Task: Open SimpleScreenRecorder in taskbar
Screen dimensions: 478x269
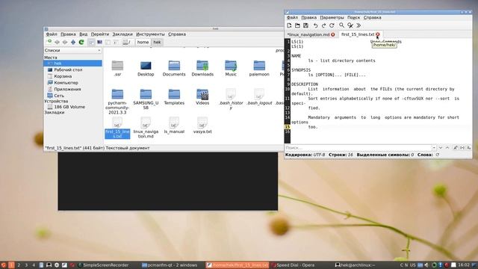Action: [103, 265]
